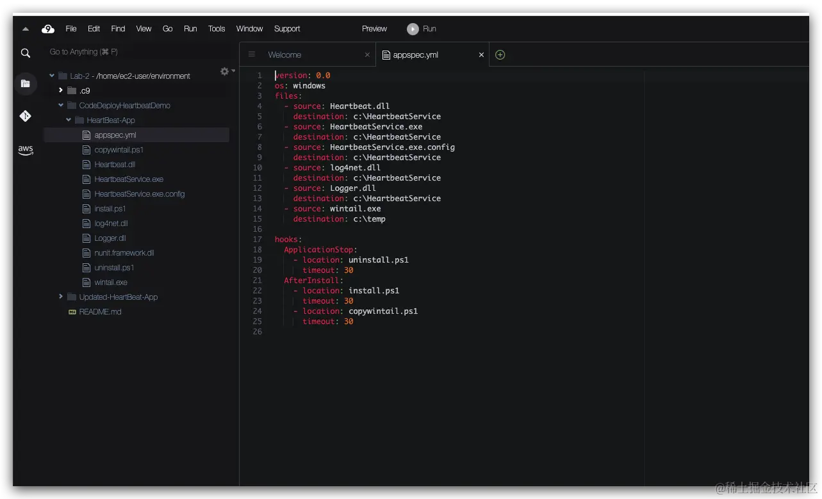Open the File menu
The height and width of the screenshot is (499, 822).
[71, 29]
